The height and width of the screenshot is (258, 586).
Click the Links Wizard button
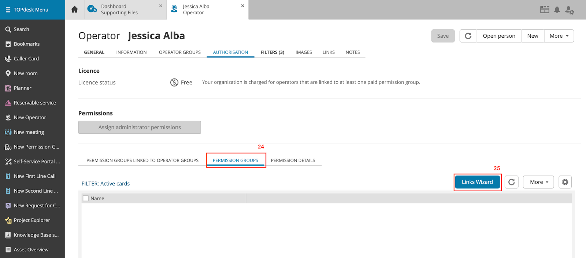coord(477,182)
